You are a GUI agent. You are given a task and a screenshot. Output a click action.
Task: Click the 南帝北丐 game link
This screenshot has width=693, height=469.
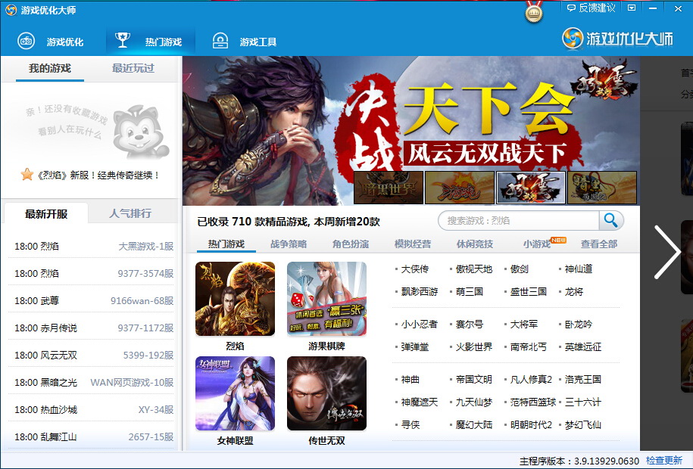pos(529,346)
